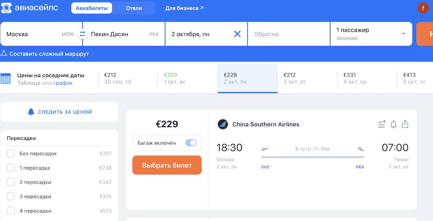Open the calendar price table icon
This screenshot has width=433, height=221.
tap(6, 79)
